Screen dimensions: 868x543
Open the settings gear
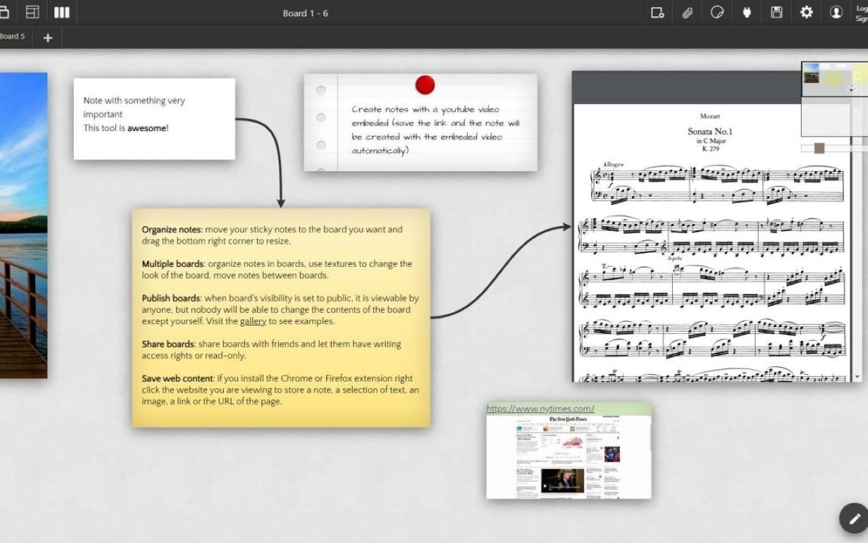(x=806, y=12)
